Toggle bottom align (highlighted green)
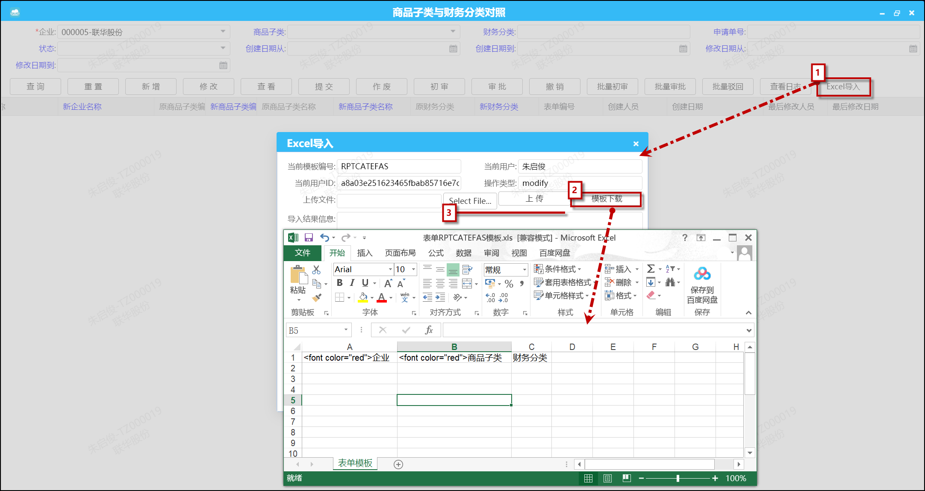Viewport: 925px width, 491px height. [x=453, y=270]
